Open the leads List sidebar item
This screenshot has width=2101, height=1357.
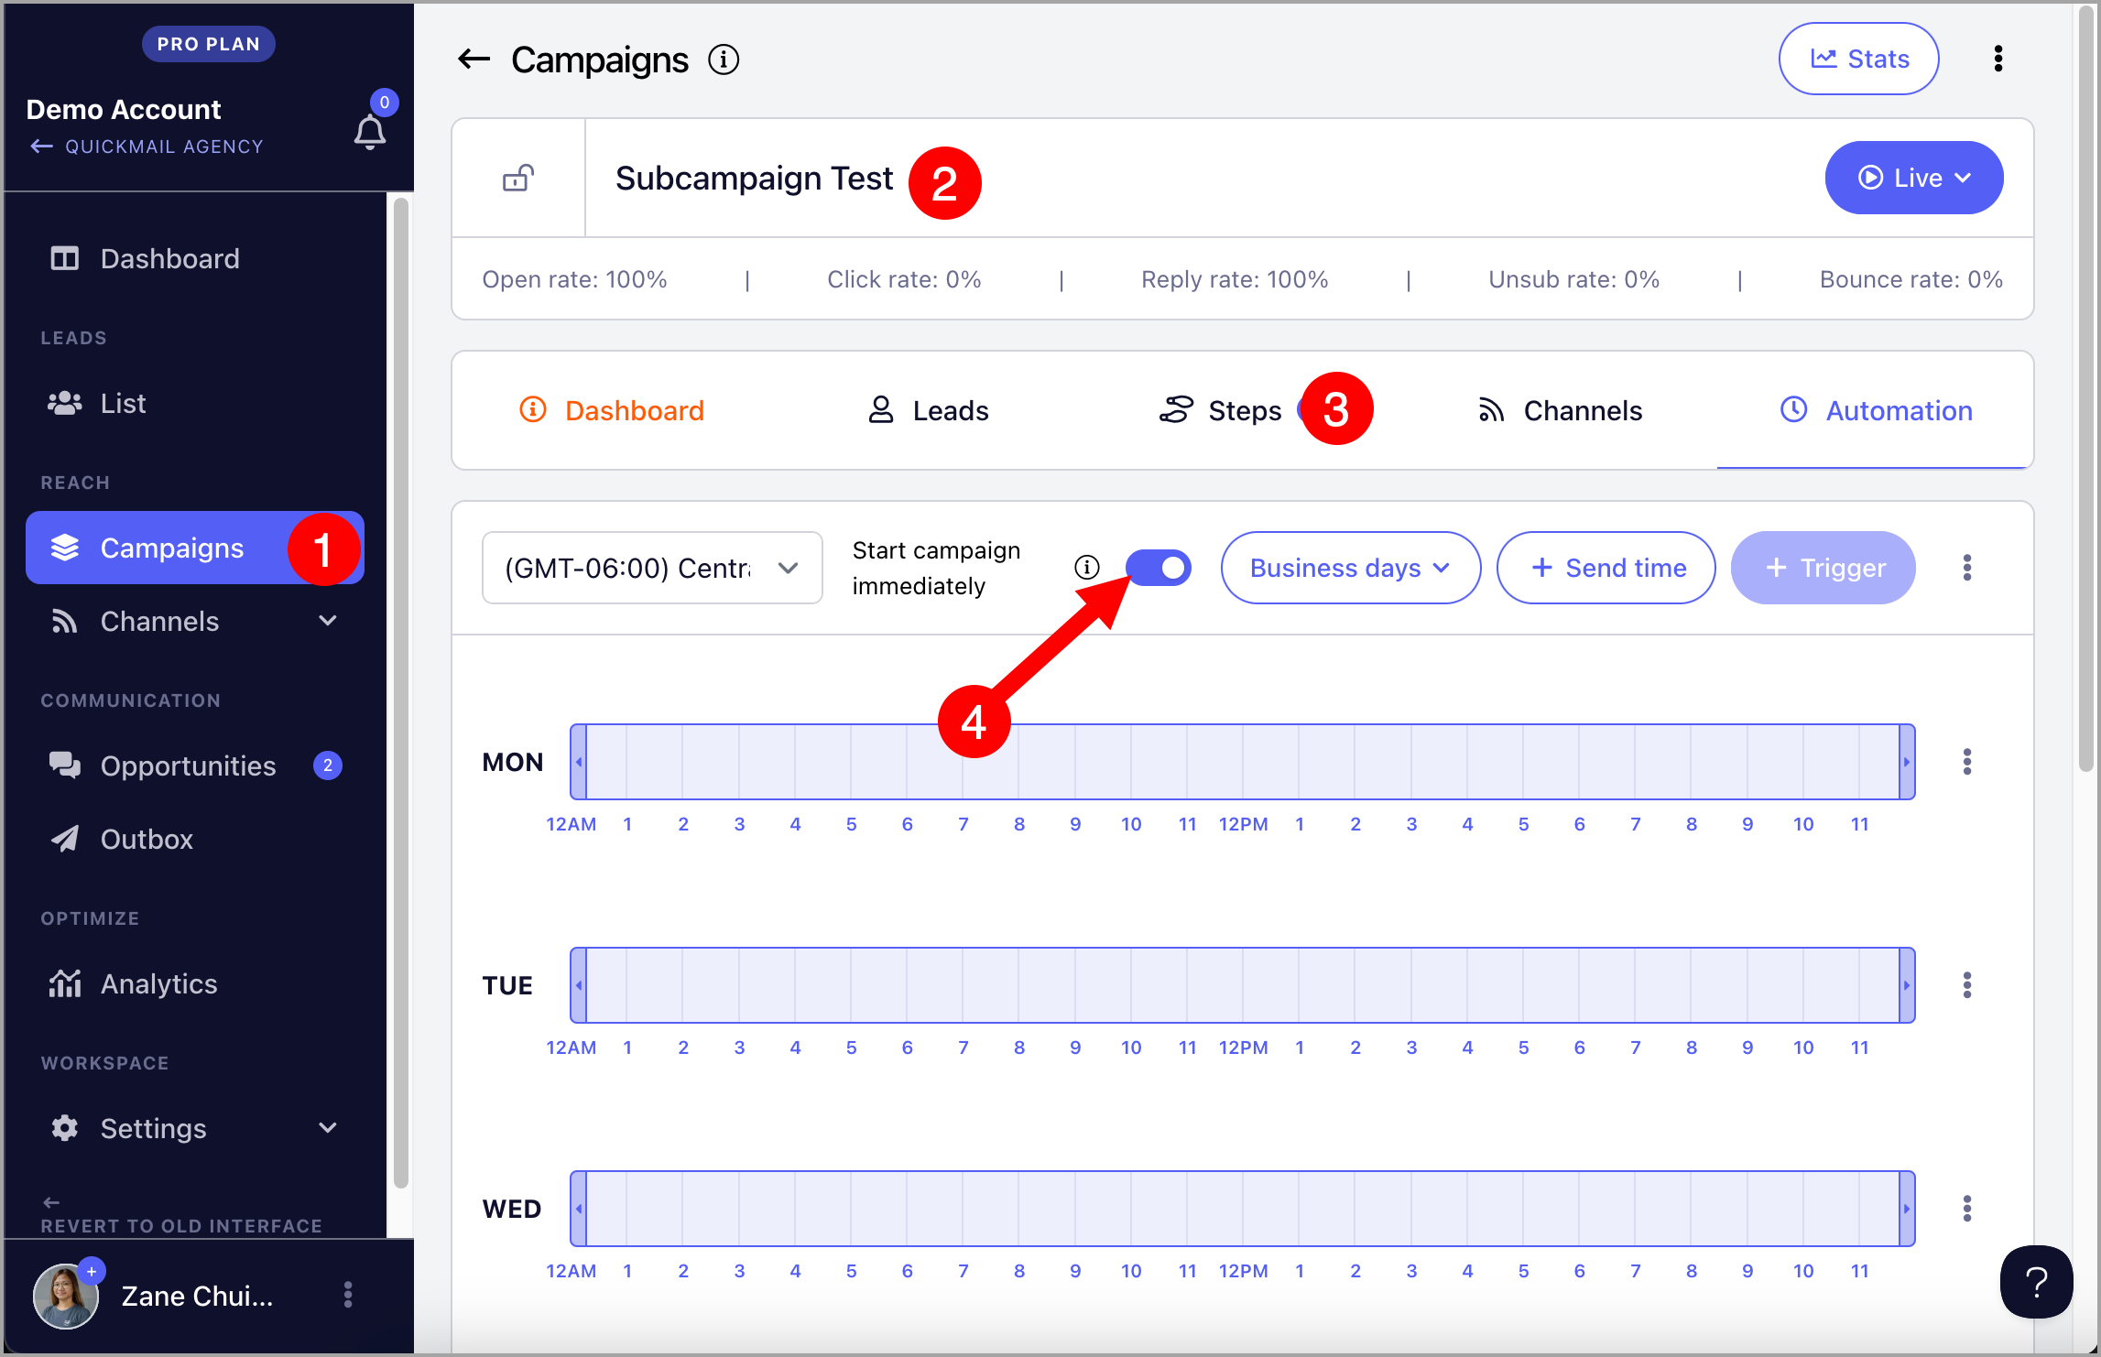tap(194, 404)
